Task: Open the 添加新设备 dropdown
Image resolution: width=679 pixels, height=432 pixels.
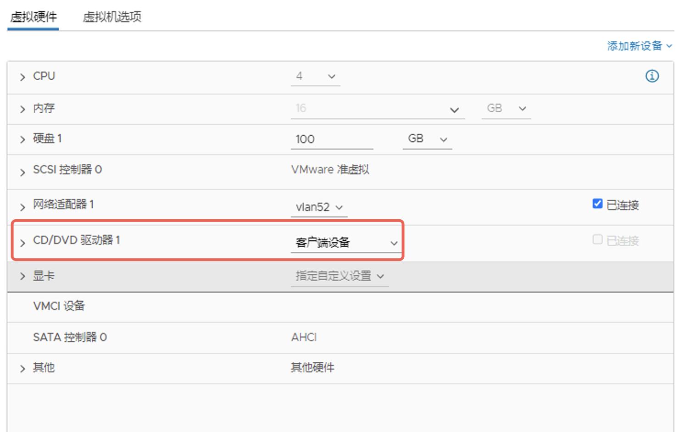Action: point(640,46)
